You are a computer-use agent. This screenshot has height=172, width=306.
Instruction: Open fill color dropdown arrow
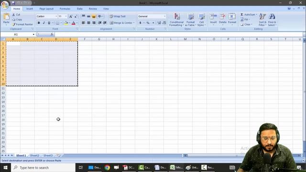[69, 23]
